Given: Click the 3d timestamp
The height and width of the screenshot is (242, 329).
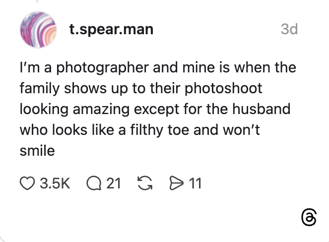Looking at the screenshot, I should (289, 29).
